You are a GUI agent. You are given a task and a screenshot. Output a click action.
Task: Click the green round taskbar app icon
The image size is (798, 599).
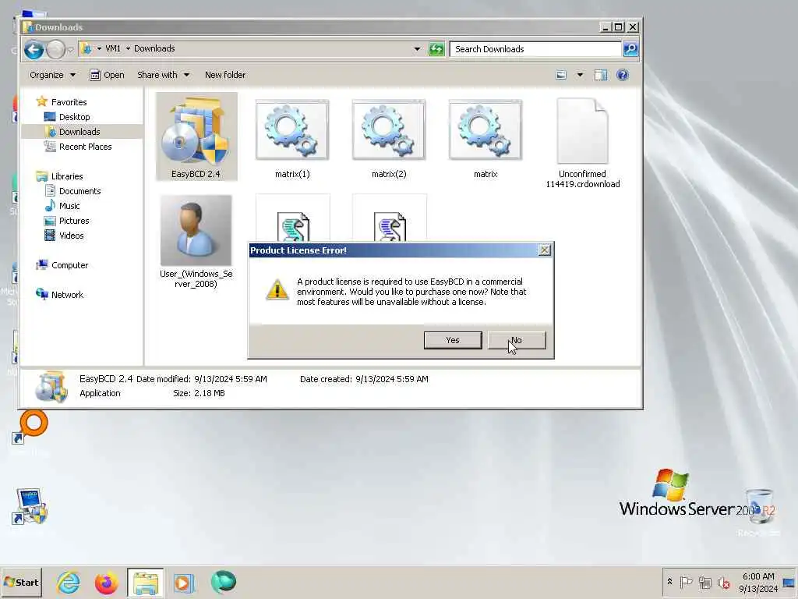[x=223, y=582]
